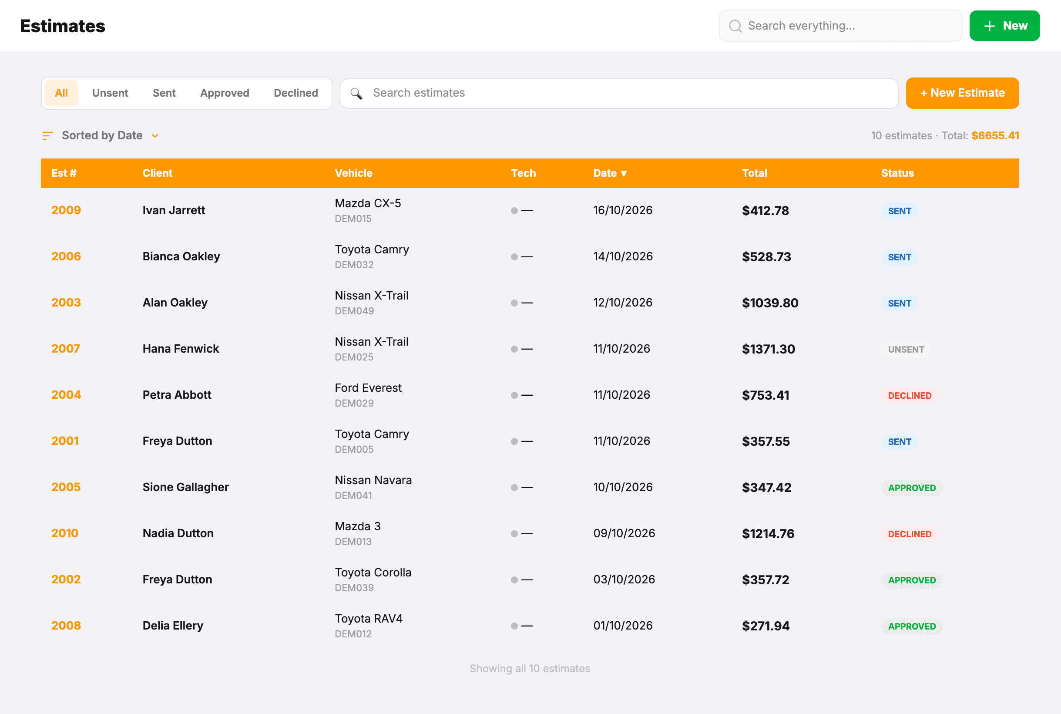Open estimate number 2001
This screenshot has width=1061, height=714.
coord(65,441)
